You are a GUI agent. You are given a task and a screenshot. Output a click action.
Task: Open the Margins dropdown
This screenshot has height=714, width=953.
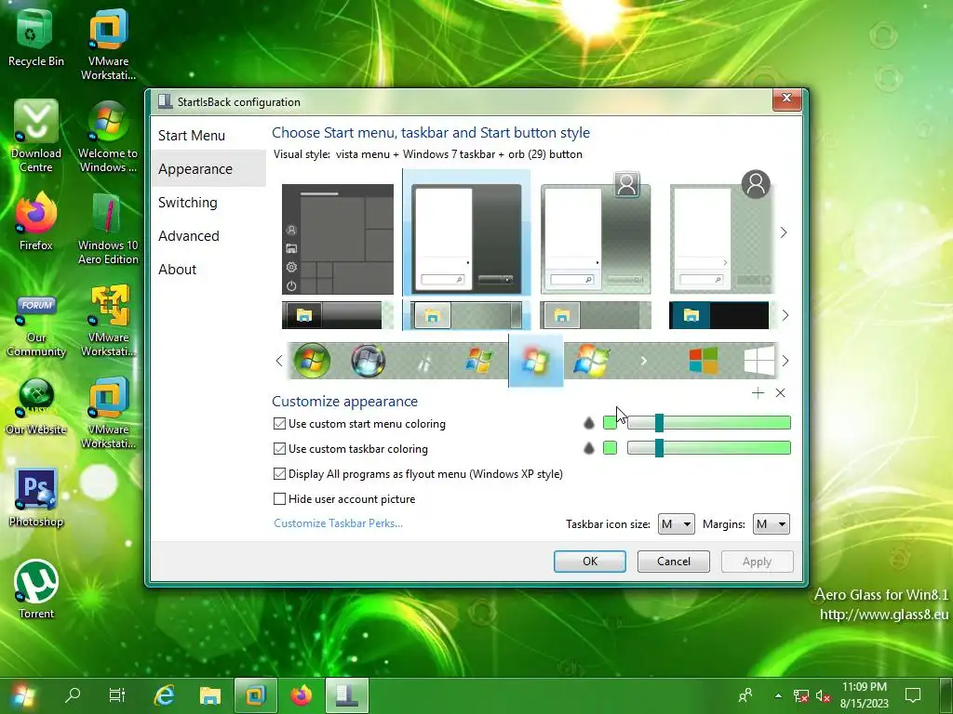click(x=772, y=524)
